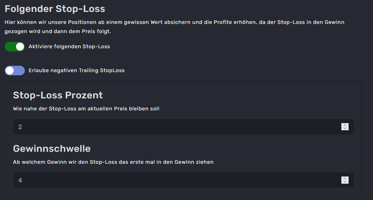Click the value 4 in Gewinnschwelle

[20, 180]
